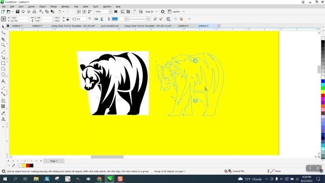Click the rotation angle input field

81,19
